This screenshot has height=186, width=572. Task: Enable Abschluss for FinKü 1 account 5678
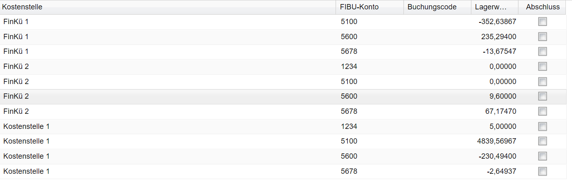pyautogui.click(x=543, y=52)
